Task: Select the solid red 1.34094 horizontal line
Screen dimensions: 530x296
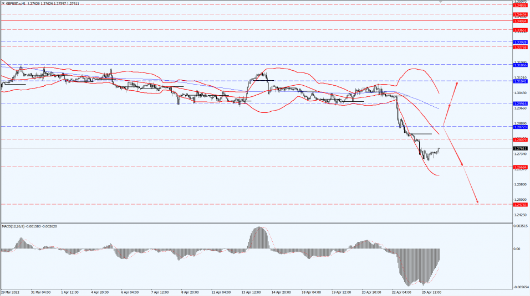Action: point(256,20)
